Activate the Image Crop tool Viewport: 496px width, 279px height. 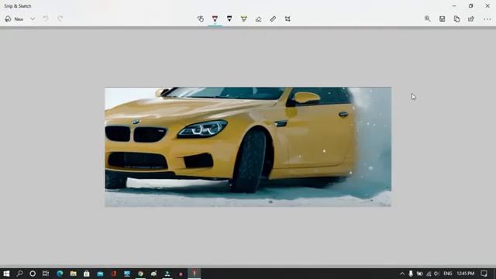(x=288, y=19)
